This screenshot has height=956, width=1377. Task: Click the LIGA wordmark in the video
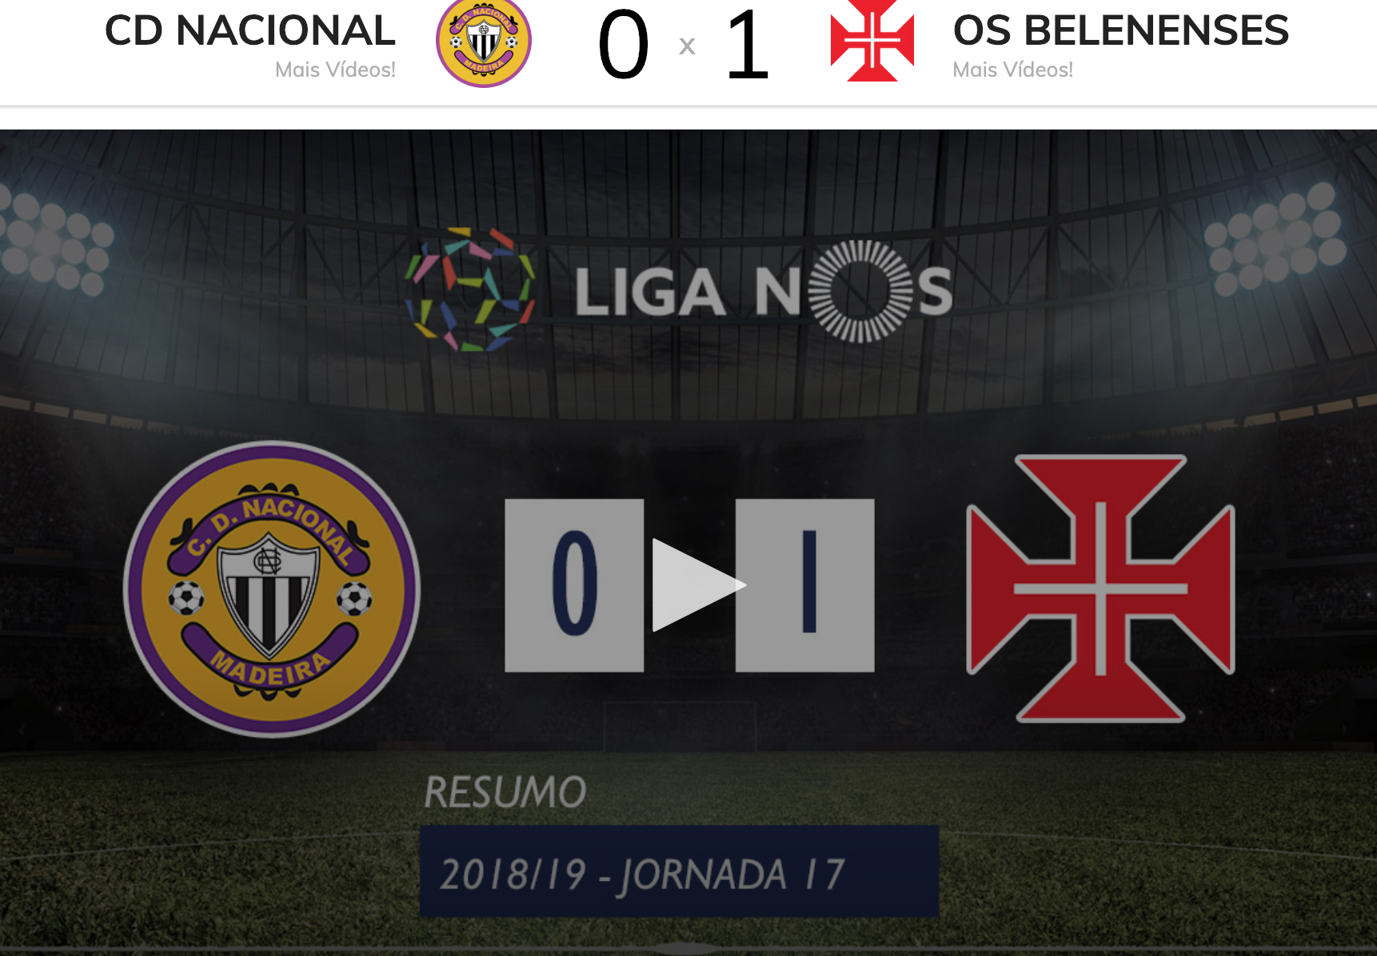[x=649, y=292]
